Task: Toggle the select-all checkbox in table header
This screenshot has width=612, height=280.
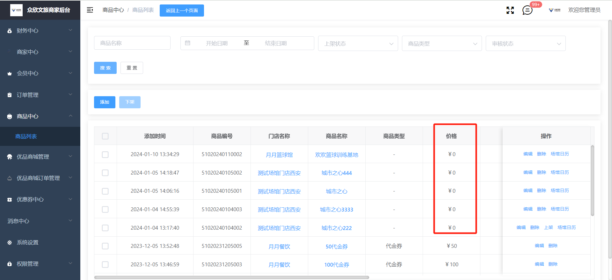Action: tap(105, 136)
